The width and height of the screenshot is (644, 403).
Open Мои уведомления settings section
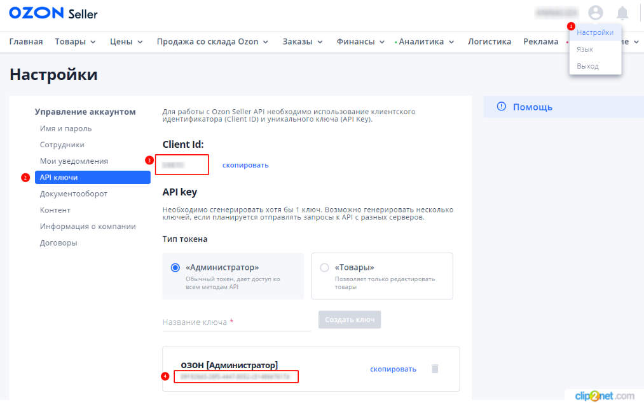pyautogui.click(x=74, y=161)
